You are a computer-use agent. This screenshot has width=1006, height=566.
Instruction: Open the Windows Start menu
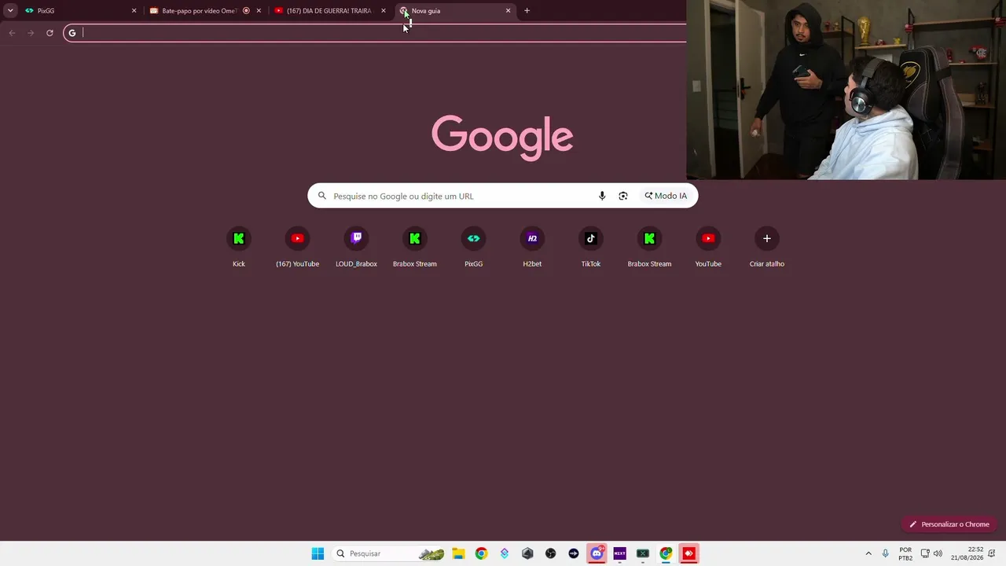click(x=318, y=553)
